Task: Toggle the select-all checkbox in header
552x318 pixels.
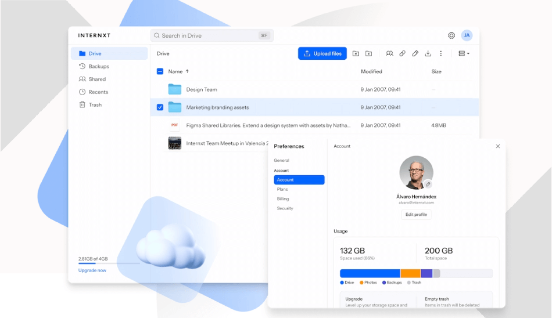Action: (160, 71)
